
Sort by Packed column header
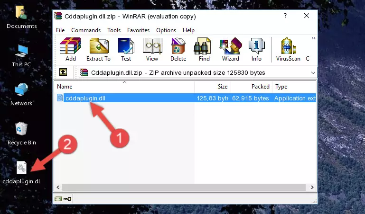[251, 87]
